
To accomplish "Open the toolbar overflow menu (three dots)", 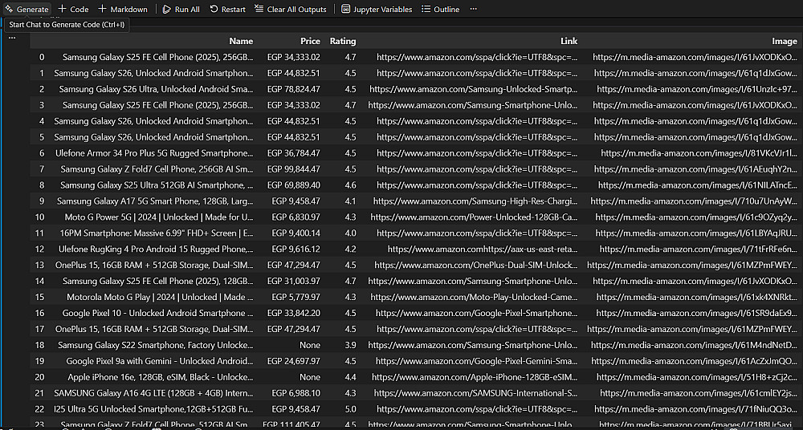I will [473, 9].
